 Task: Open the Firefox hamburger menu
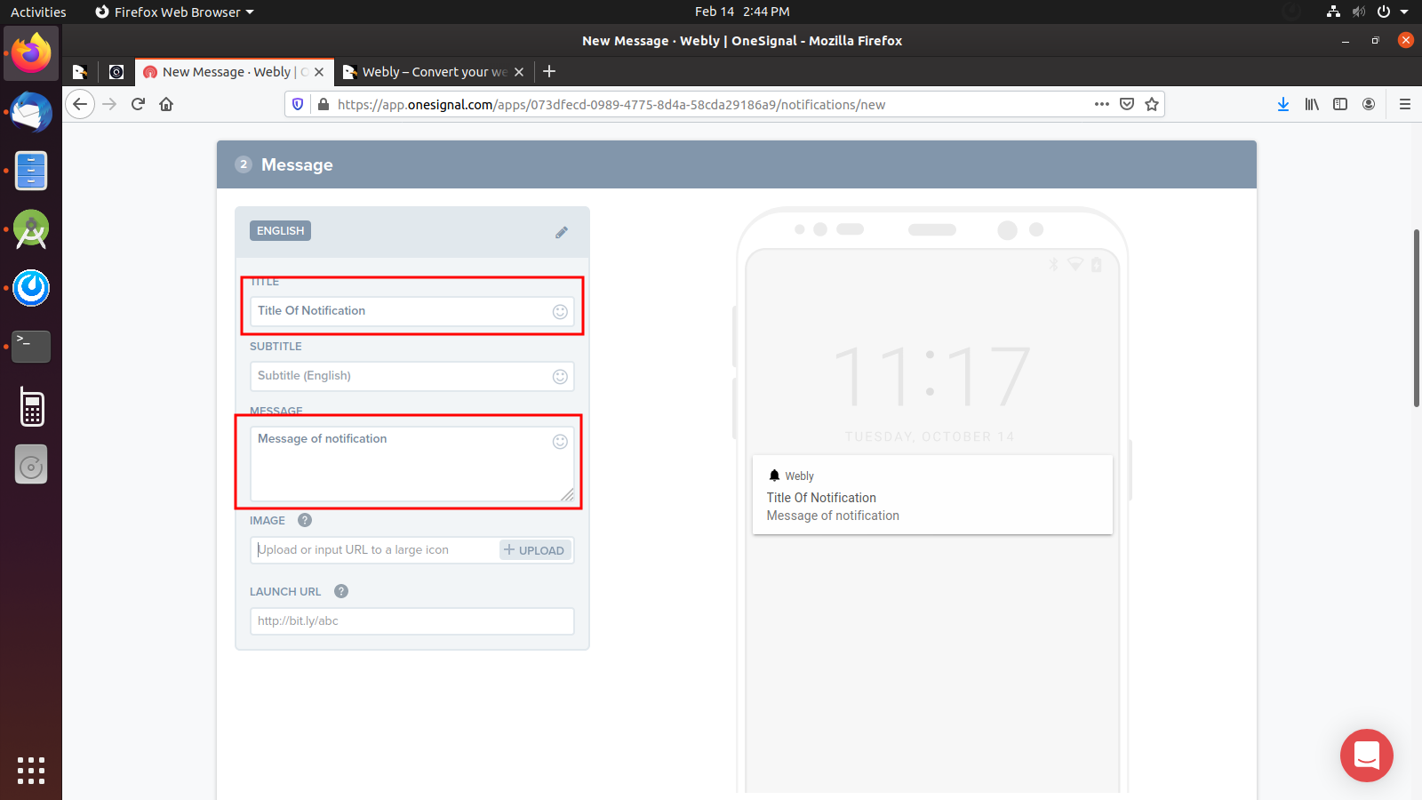point(1405,104)
